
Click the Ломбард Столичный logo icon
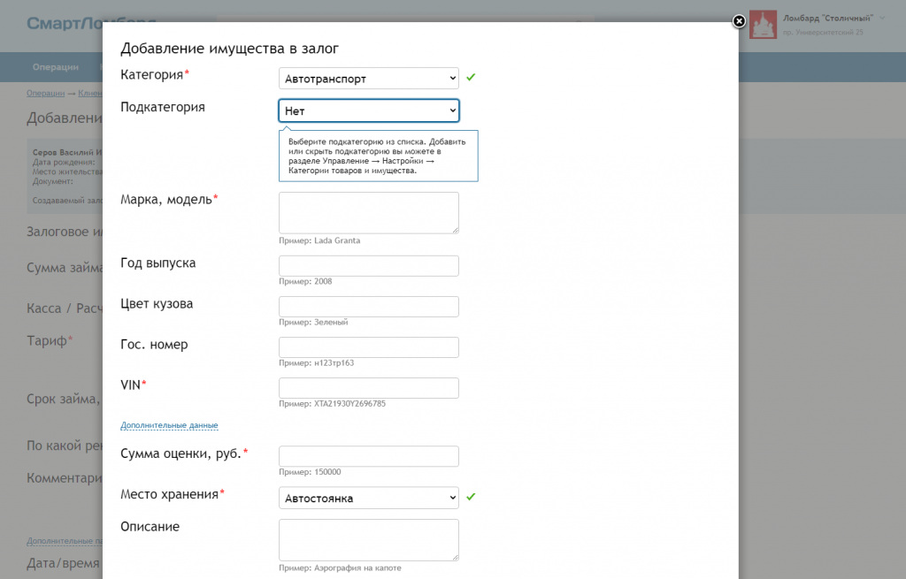point(763,25)
